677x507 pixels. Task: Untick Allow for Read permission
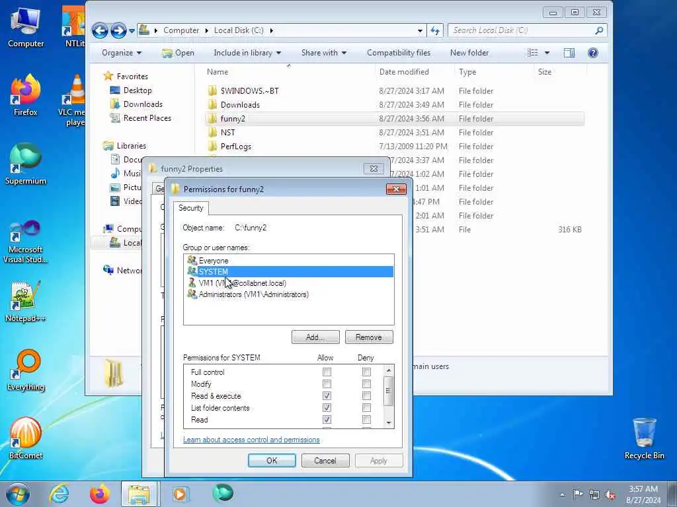pyautogui.click(x=327, y=419)
